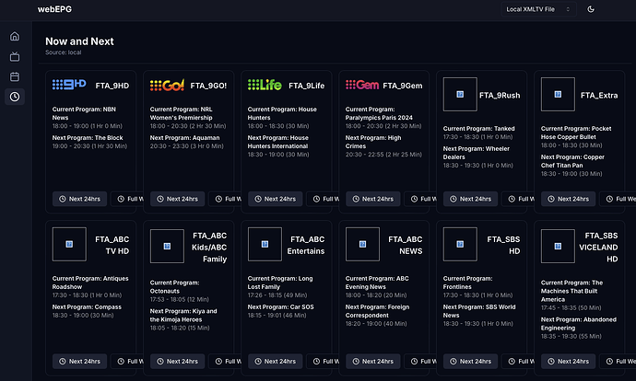Click the FTA_SBS VICELAND HD placeholder logo

click(558, 246)
